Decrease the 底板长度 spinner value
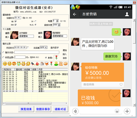137x118 pixels. [x=59, y=25]
